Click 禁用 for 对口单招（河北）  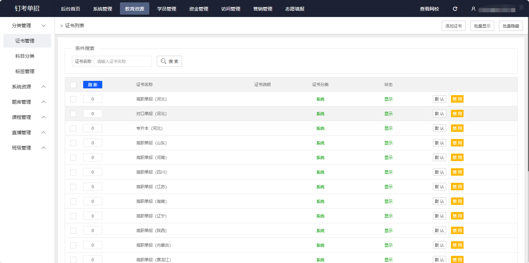[457, 114]
